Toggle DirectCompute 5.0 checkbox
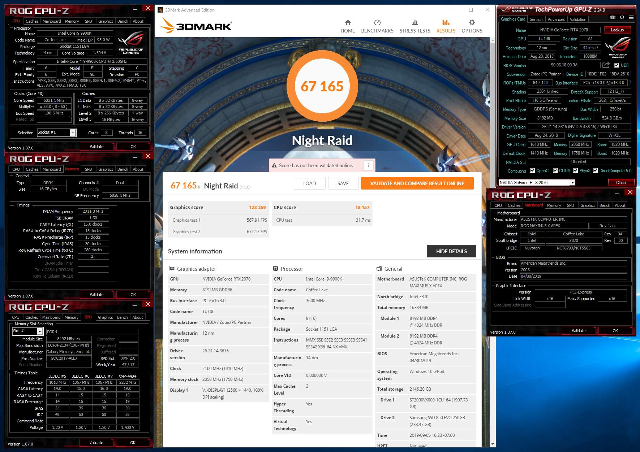Image resolution: width=640 pixels, height=452 pixels. click(x=595, y=171)
